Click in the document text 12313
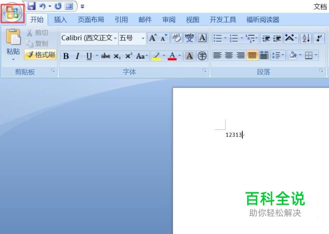The image size is (329, 234). (x=233, y=135)
